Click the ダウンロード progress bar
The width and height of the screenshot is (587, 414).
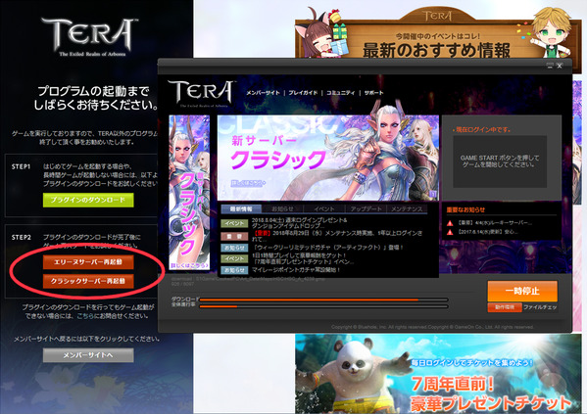(x=323, y=299)
